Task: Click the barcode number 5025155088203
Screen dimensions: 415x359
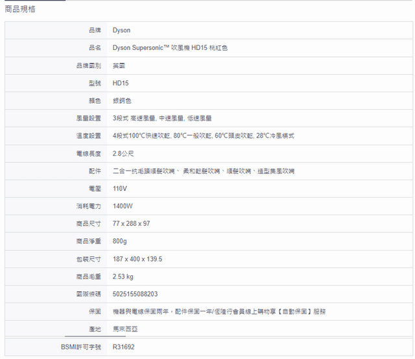Action: click(135, 294)
